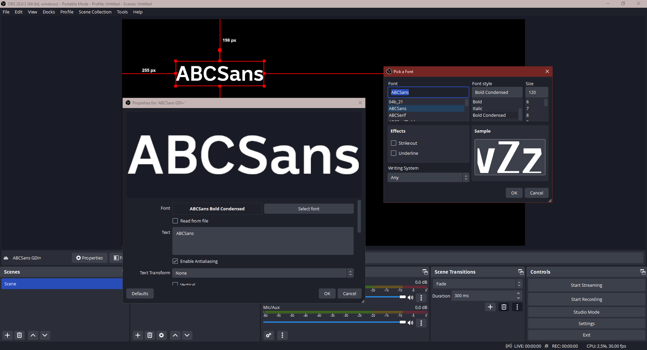Click Start Recording button
647x350 pixels.
[586, 299]
